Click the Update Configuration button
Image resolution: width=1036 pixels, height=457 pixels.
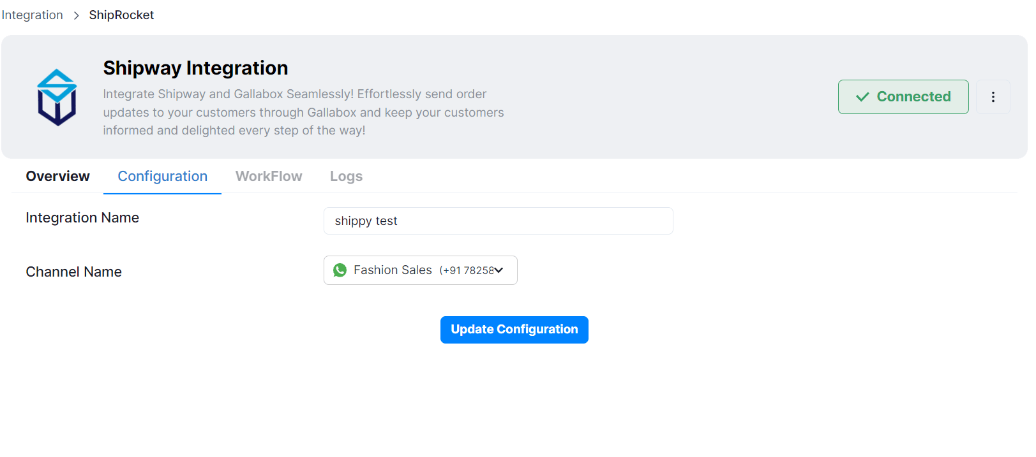click(514, 330)
